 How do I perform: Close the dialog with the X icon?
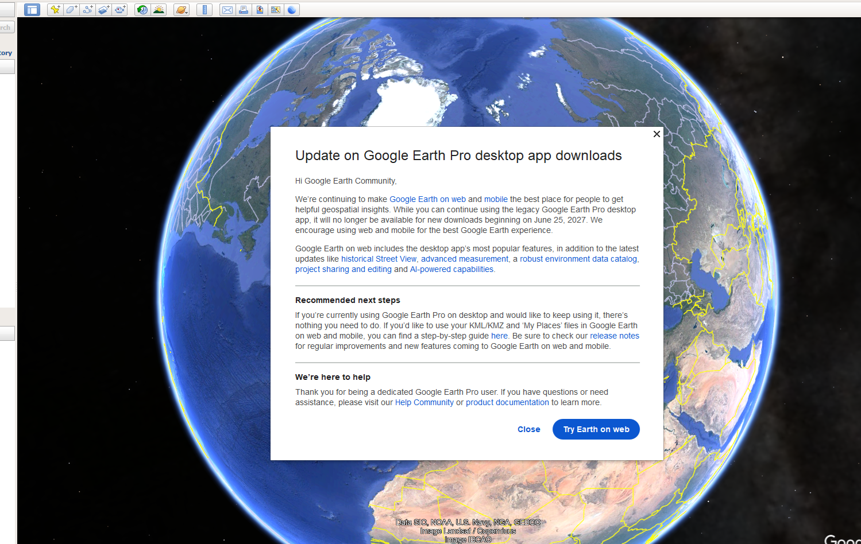[657, 134]
